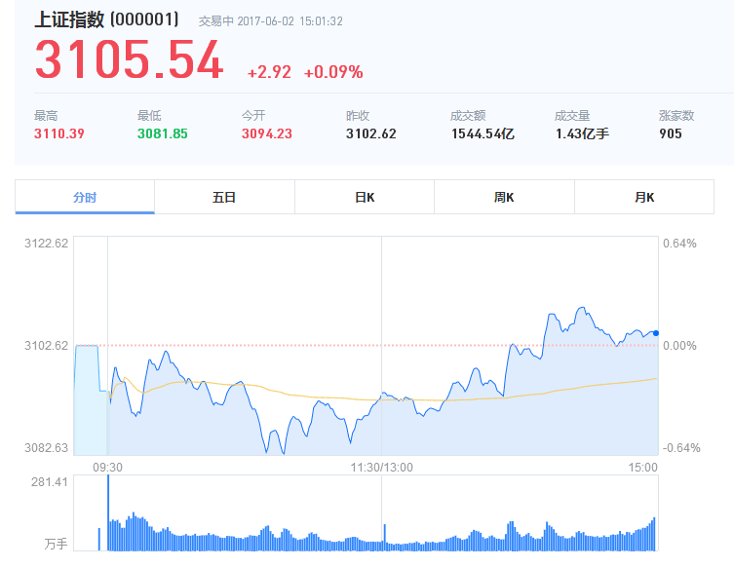Viewport: 734px width, 567px height.
Task: Click the 最高 value 3110.39
Action: (x=59, y=133)
